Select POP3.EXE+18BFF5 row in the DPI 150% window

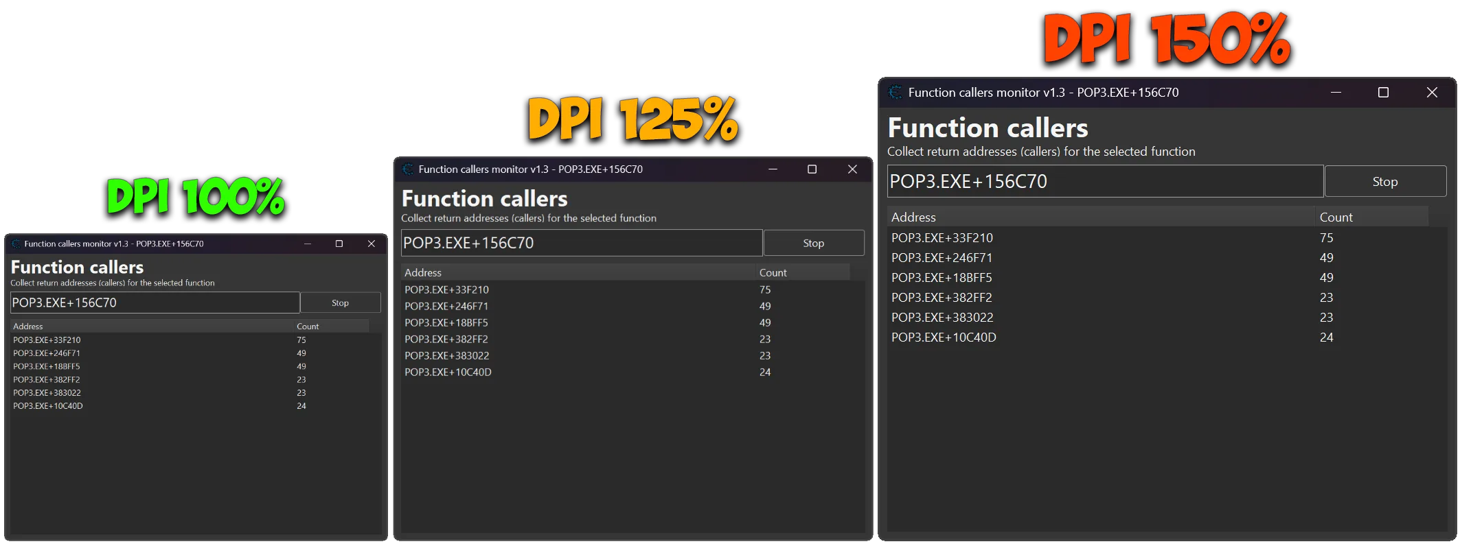(1167, 277)
